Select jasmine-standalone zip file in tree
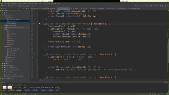This screenshot has height=95, width=169. coord(14,76)
